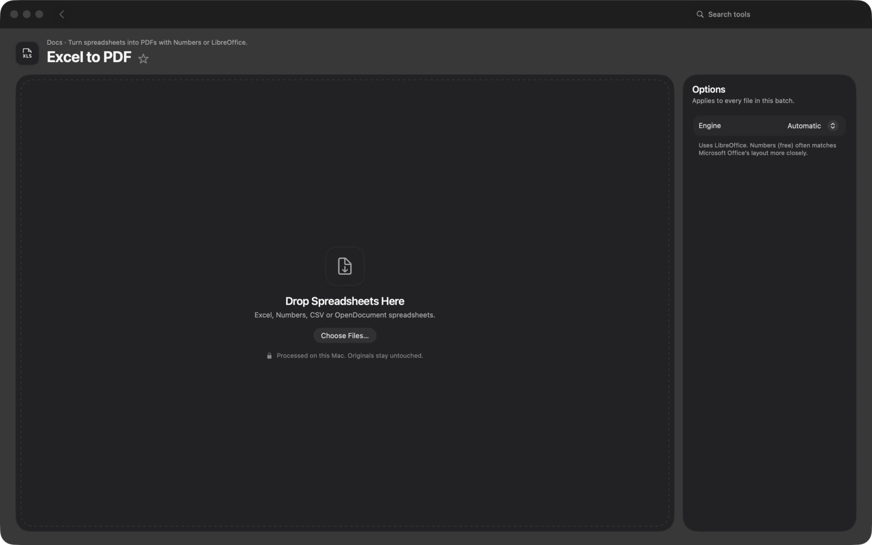Image resolution: width=872 pixels, height=545 pixels.
Task: Click the Drop Spreadsheets Here heading
Action: [345, 301]
